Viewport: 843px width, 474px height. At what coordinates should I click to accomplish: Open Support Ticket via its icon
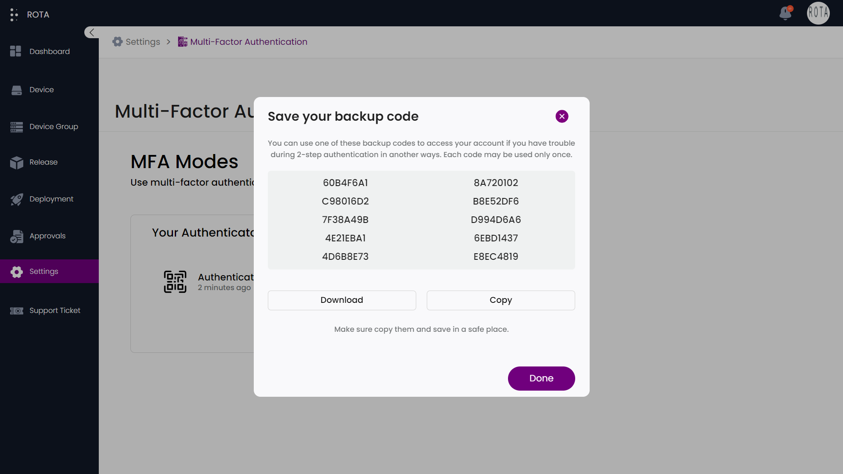coord(16,311)
